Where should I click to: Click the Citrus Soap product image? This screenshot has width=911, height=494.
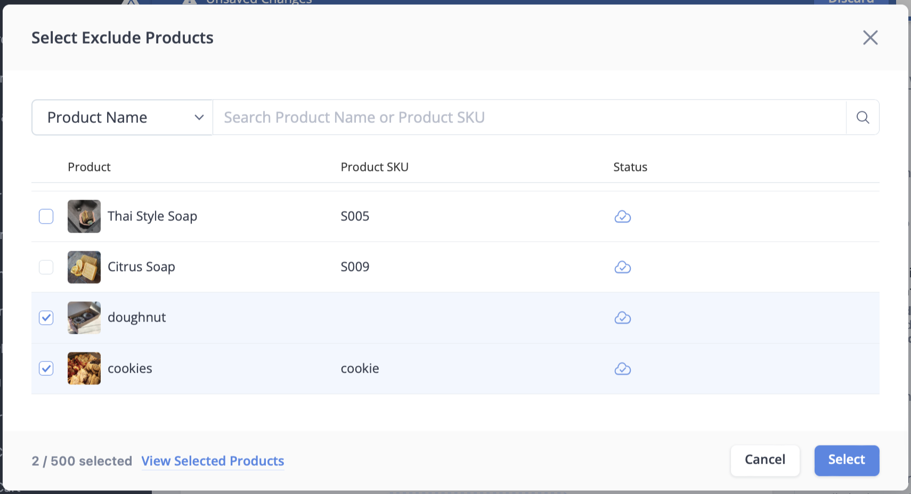(84, 267)
